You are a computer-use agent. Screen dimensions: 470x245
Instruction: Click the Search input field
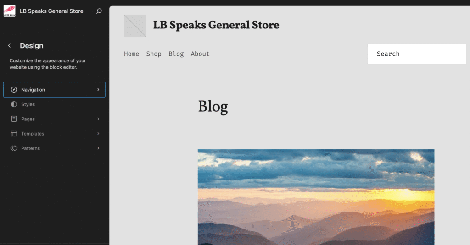click(x=417, y=54)
